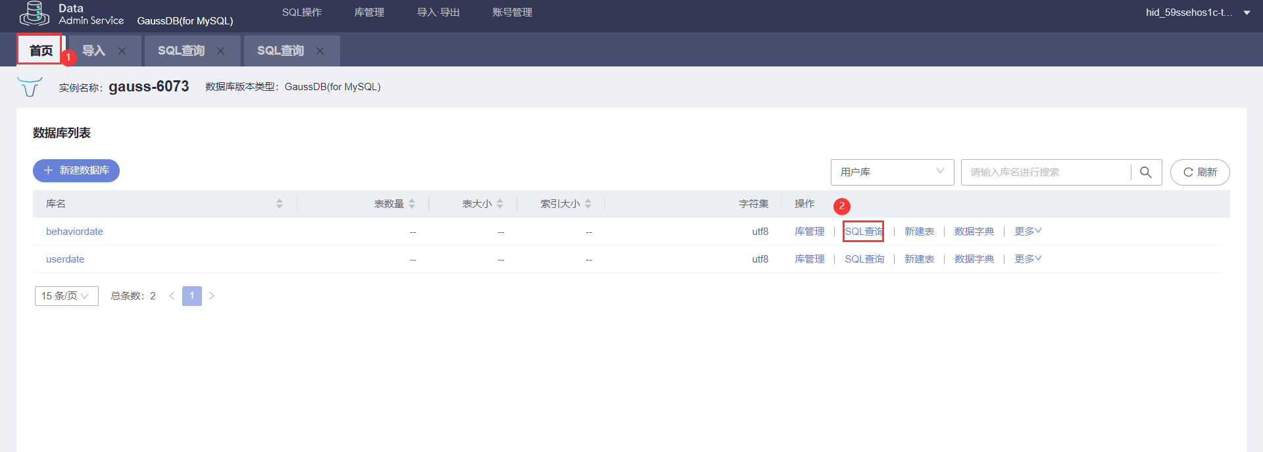1263x452 pixels.
Task: Open the behaviordate database link
Action: click(74, 232)
